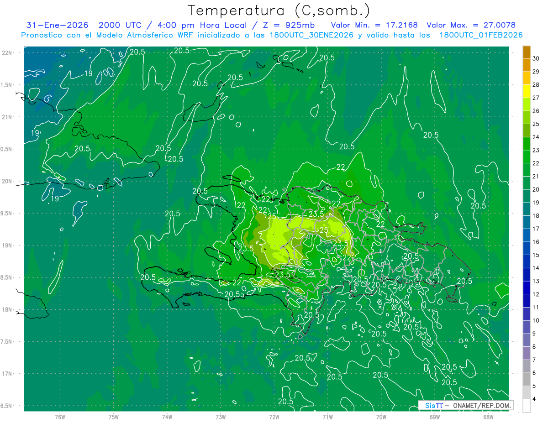The image size is (548, 423).
Task: Click the '73W' longitude axis label
Action: 221,417
